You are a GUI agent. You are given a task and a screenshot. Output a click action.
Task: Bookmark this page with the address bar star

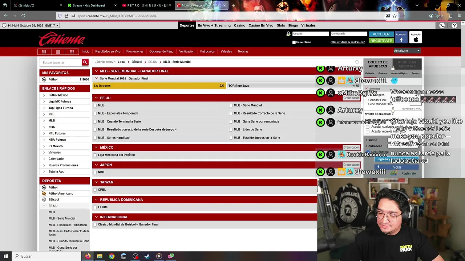click(395, 16)
